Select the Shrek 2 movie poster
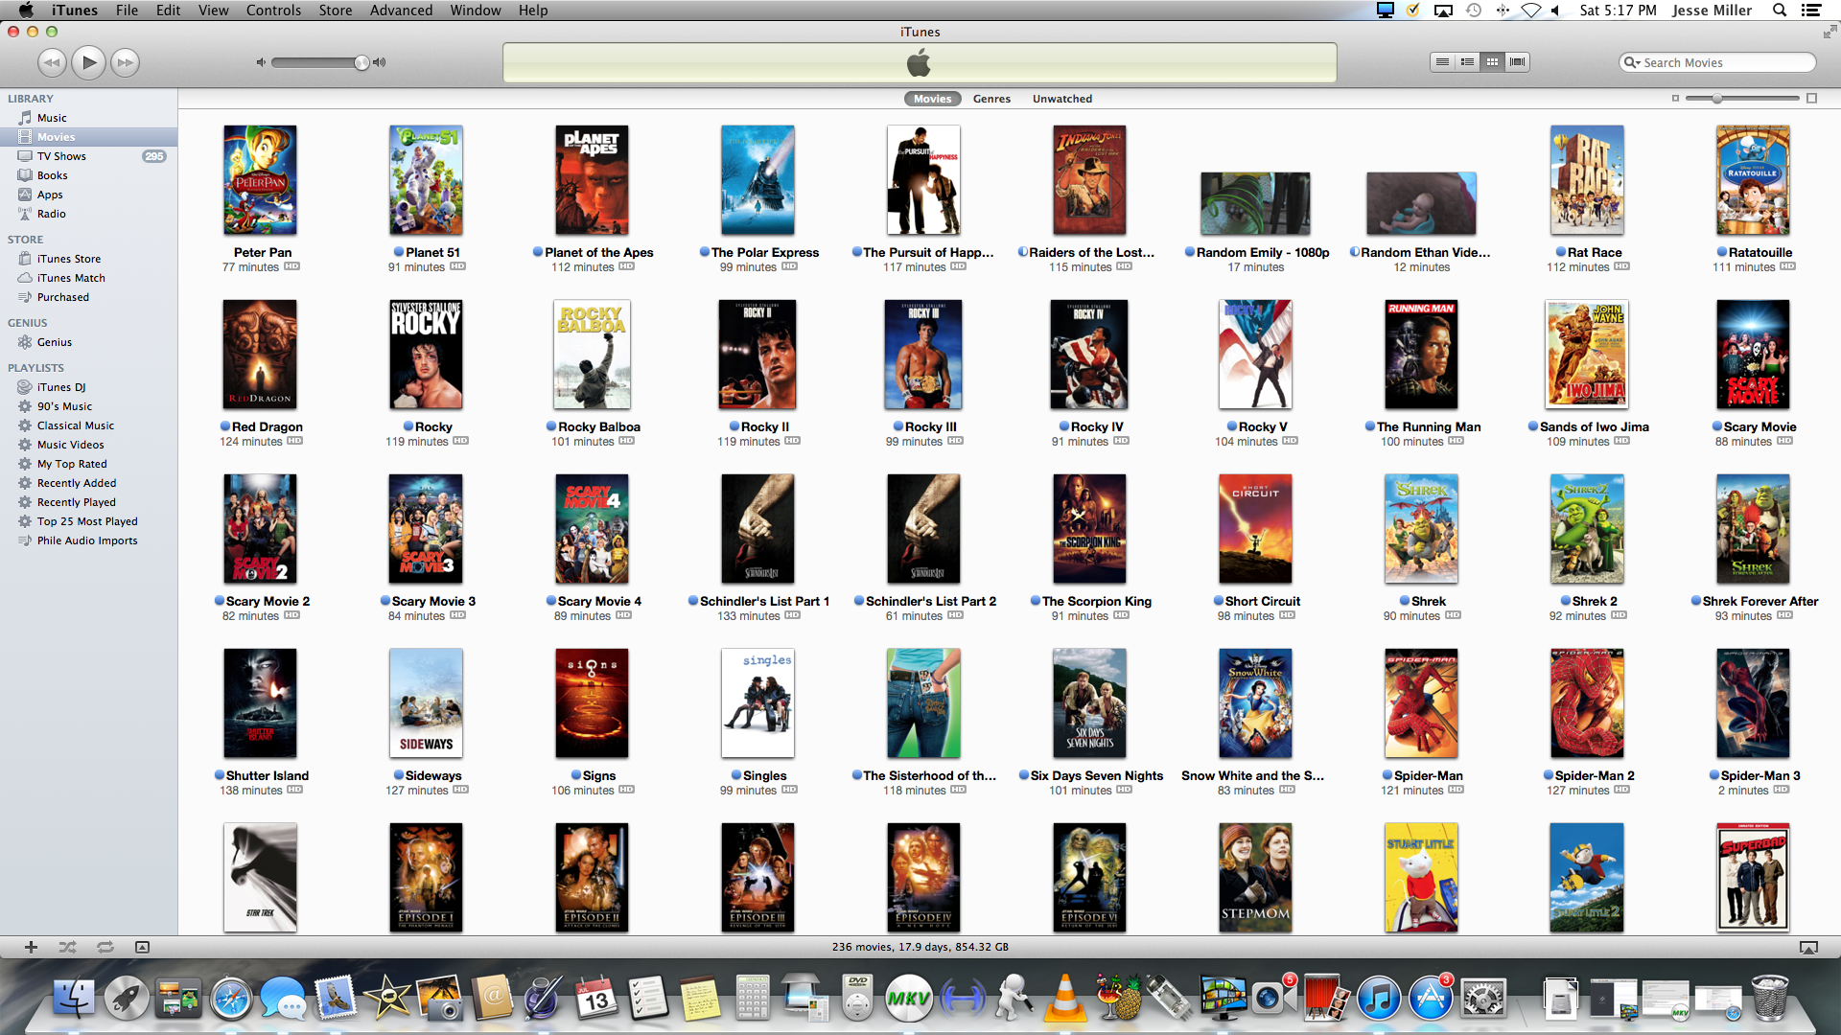Viewport: 1841px width, 1035px height. (x=1587, y=529)
